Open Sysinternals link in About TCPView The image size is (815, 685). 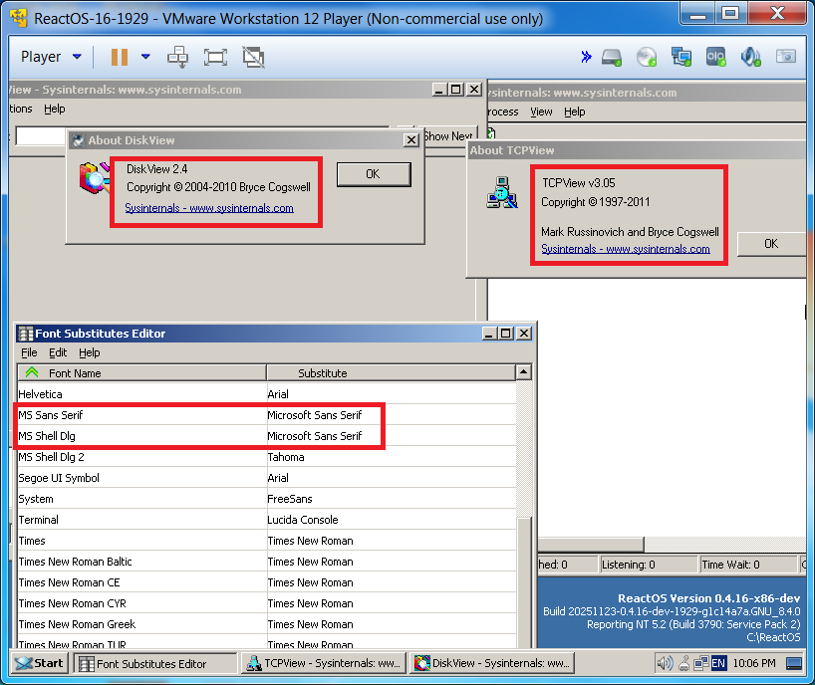tap(625, 249)
